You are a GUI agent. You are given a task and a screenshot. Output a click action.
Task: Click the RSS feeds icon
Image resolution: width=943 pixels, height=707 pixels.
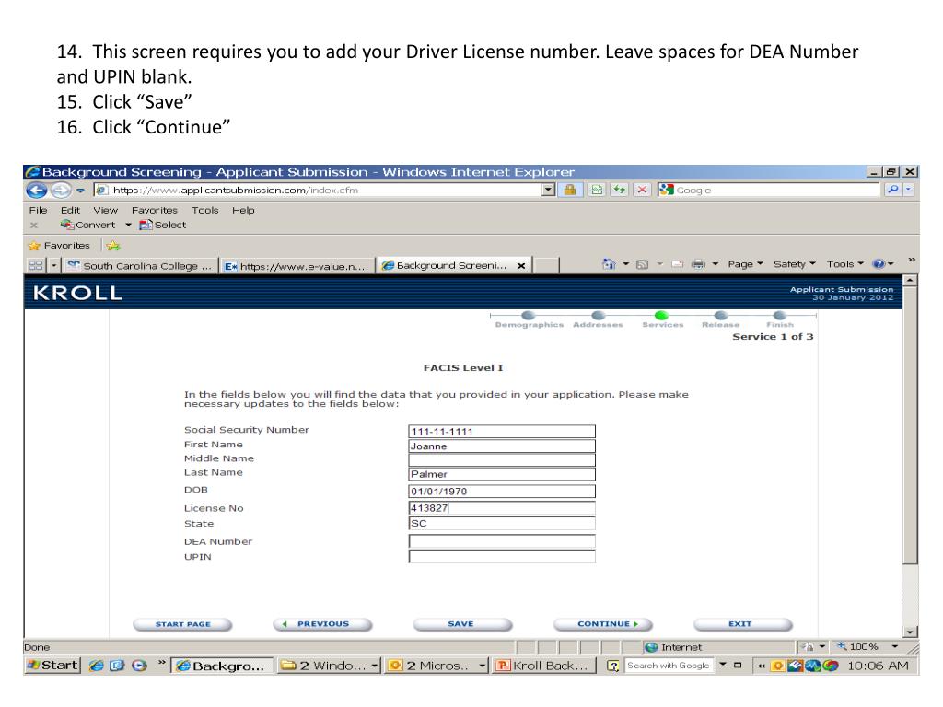pos(642,264)
